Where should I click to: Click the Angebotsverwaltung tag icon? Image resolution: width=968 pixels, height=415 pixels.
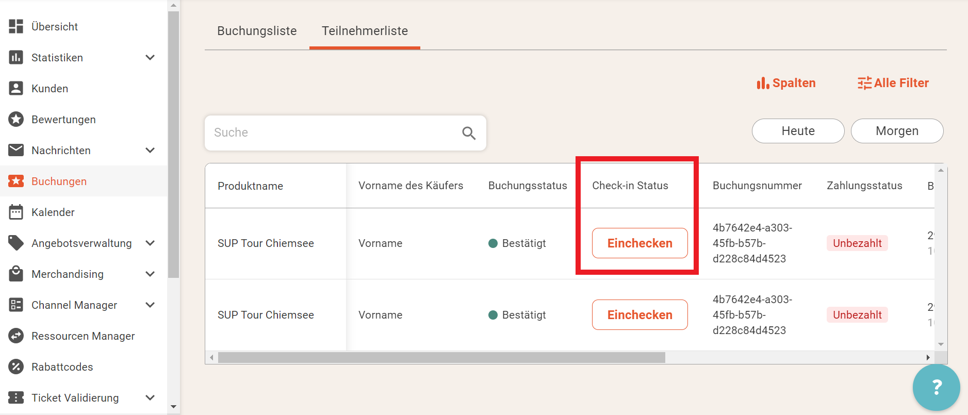coord(16,243)
